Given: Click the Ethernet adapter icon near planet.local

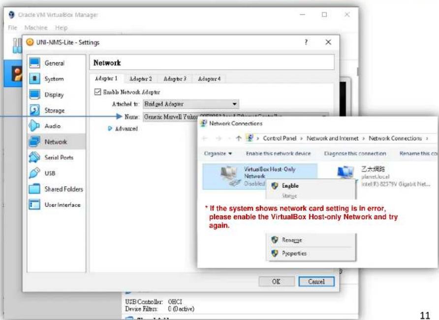Looking at the screenshot, I should [346, 173].
